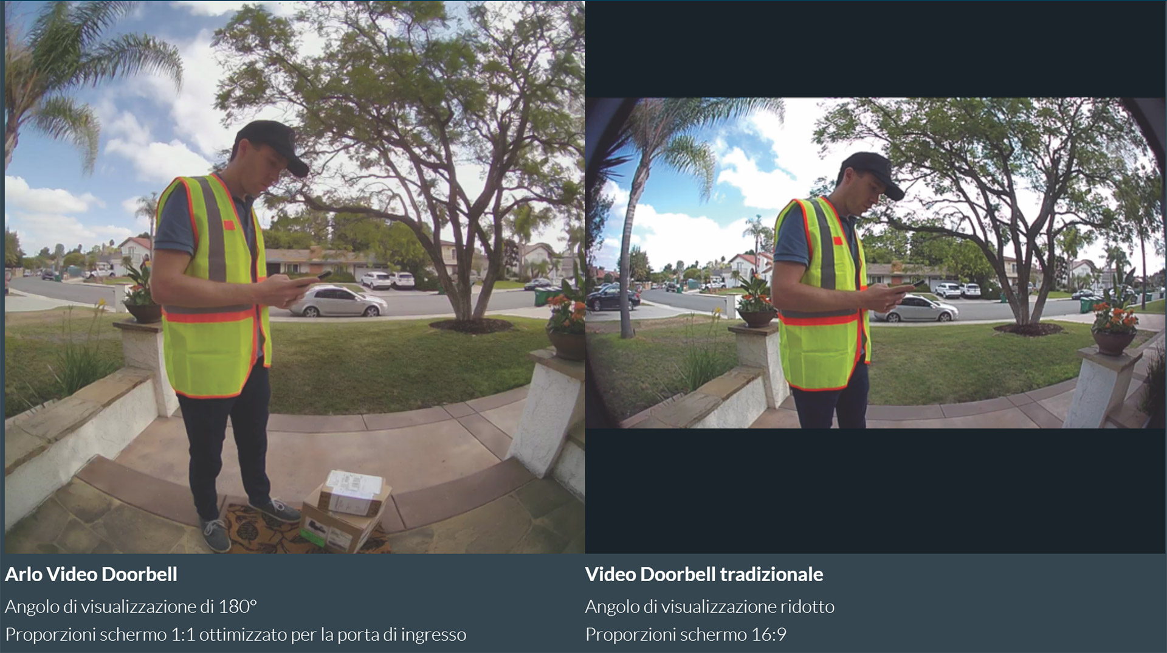This screenshot has width=1167, height=653.
Task: Select the 'Arlo Video Doorbell' heading
Action: pyautogui.click(x=91, y=575)
